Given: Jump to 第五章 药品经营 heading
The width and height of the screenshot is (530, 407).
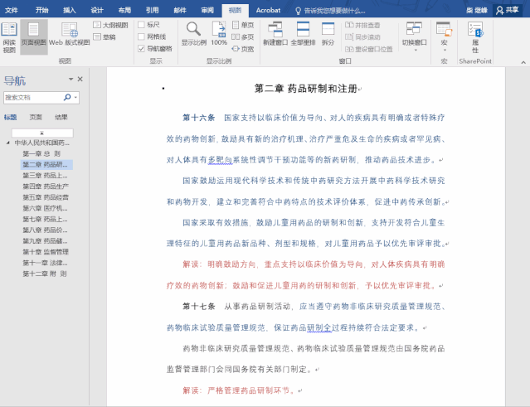Looking at the screenshot, I should click(x=45, y=197).
